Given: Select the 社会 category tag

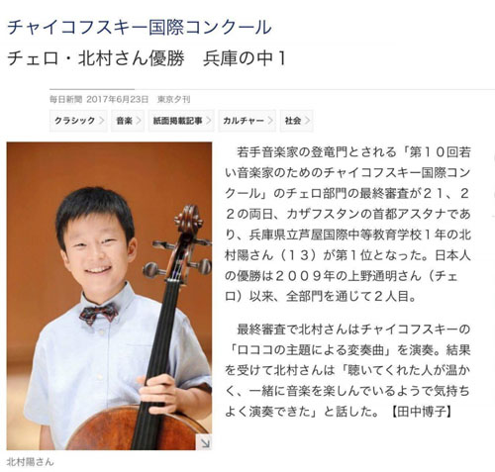Looking at the screenshot, I should tap(296, 121).
